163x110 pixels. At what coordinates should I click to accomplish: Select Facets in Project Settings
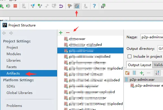click(x=12, y=67)
